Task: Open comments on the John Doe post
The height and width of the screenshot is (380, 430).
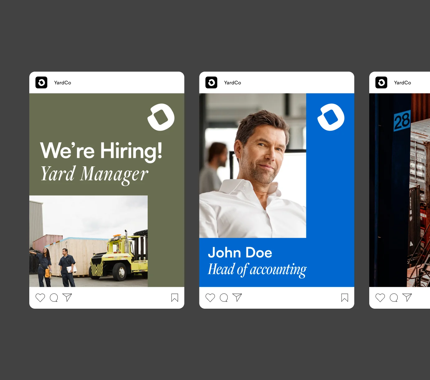Action: point(224,298)
